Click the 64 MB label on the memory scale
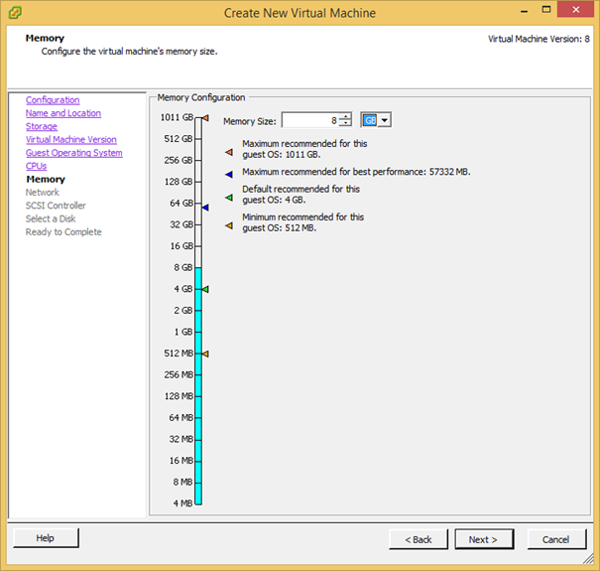Image resolution: width=600 pixels, height=571 pixels. click(x=181, y=418)
